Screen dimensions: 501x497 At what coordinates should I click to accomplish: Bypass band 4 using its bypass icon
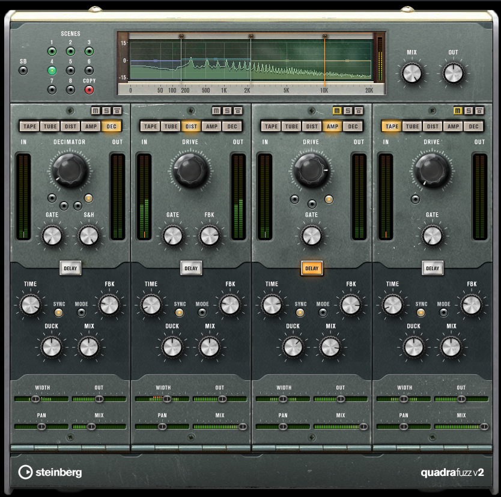tap(479, 111)
